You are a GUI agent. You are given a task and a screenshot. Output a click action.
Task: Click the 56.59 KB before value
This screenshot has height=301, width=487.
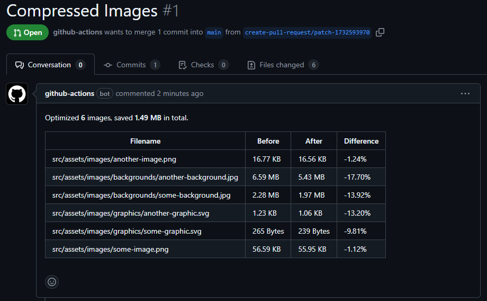pyautogui.click(x=266, y=249)
